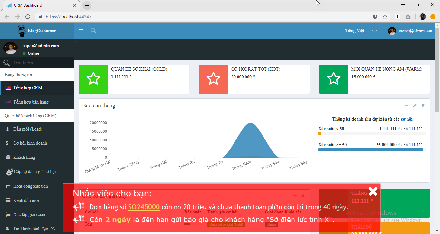This screenshot has width=440, height=234.
Task: Open the super@admin.com user menu in header
Action: point(411,31)
